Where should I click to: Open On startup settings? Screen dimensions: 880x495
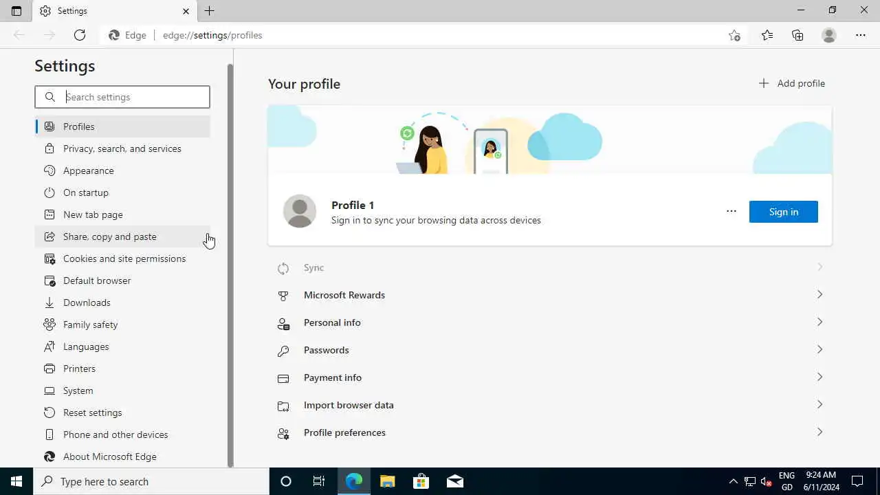tap(122, 192)
